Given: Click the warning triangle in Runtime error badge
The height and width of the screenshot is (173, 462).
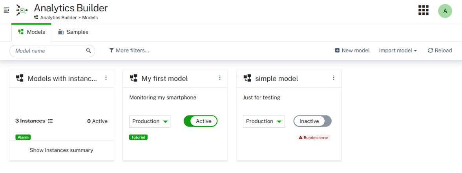Looking at the screenshot, I should click(x=301, y=137).
